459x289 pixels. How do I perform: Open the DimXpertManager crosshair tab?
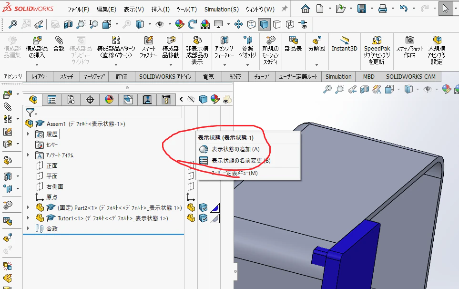[x=90, y=100]
